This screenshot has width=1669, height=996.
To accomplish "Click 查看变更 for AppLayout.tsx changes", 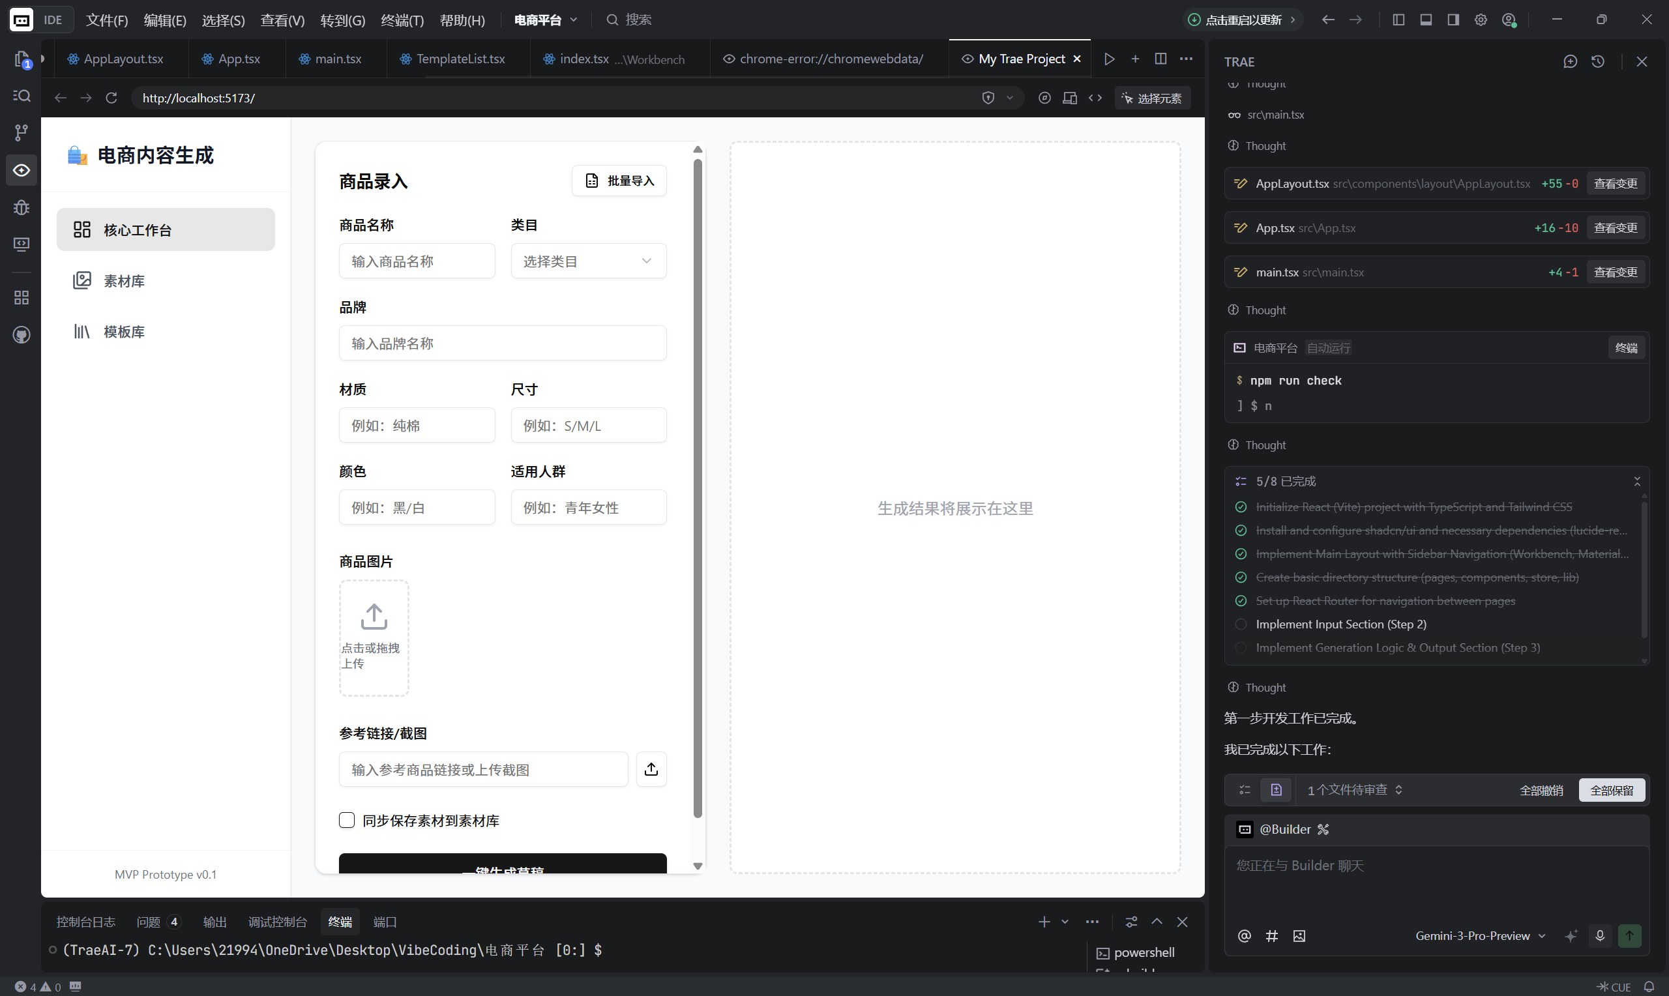I will tap(1616, 183).
